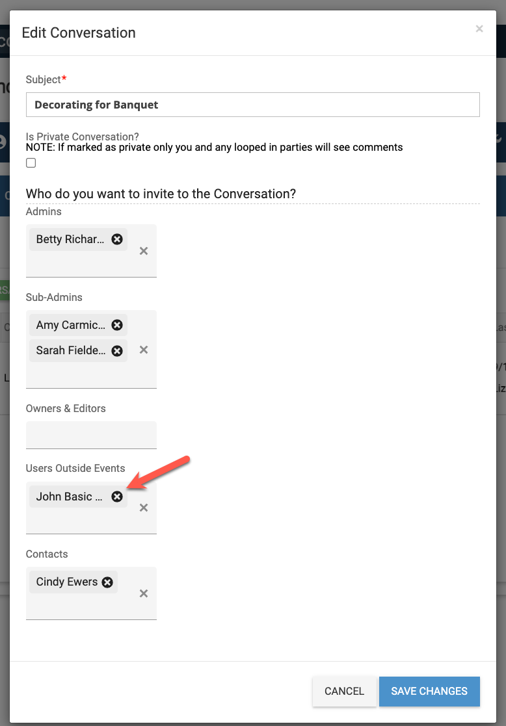Clear all Sub-Admins selections
Image resolution: width=506 pixels, height=726 pixels.
point(144,350)
